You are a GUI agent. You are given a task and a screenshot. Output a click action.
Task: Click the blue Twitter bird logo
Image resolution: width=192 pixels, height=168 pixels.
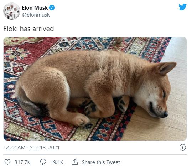(x=182, y=7)
